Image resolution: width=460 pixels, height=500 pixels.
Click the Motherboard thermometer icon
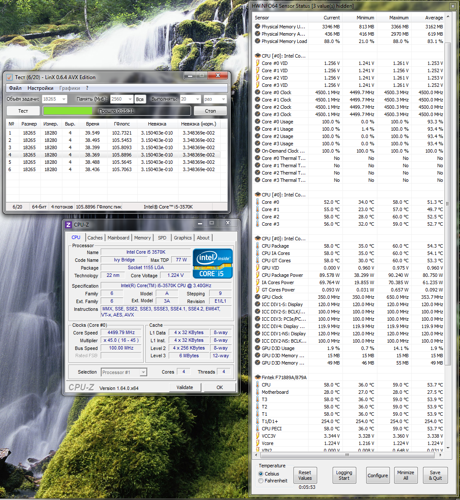[258, 392]
